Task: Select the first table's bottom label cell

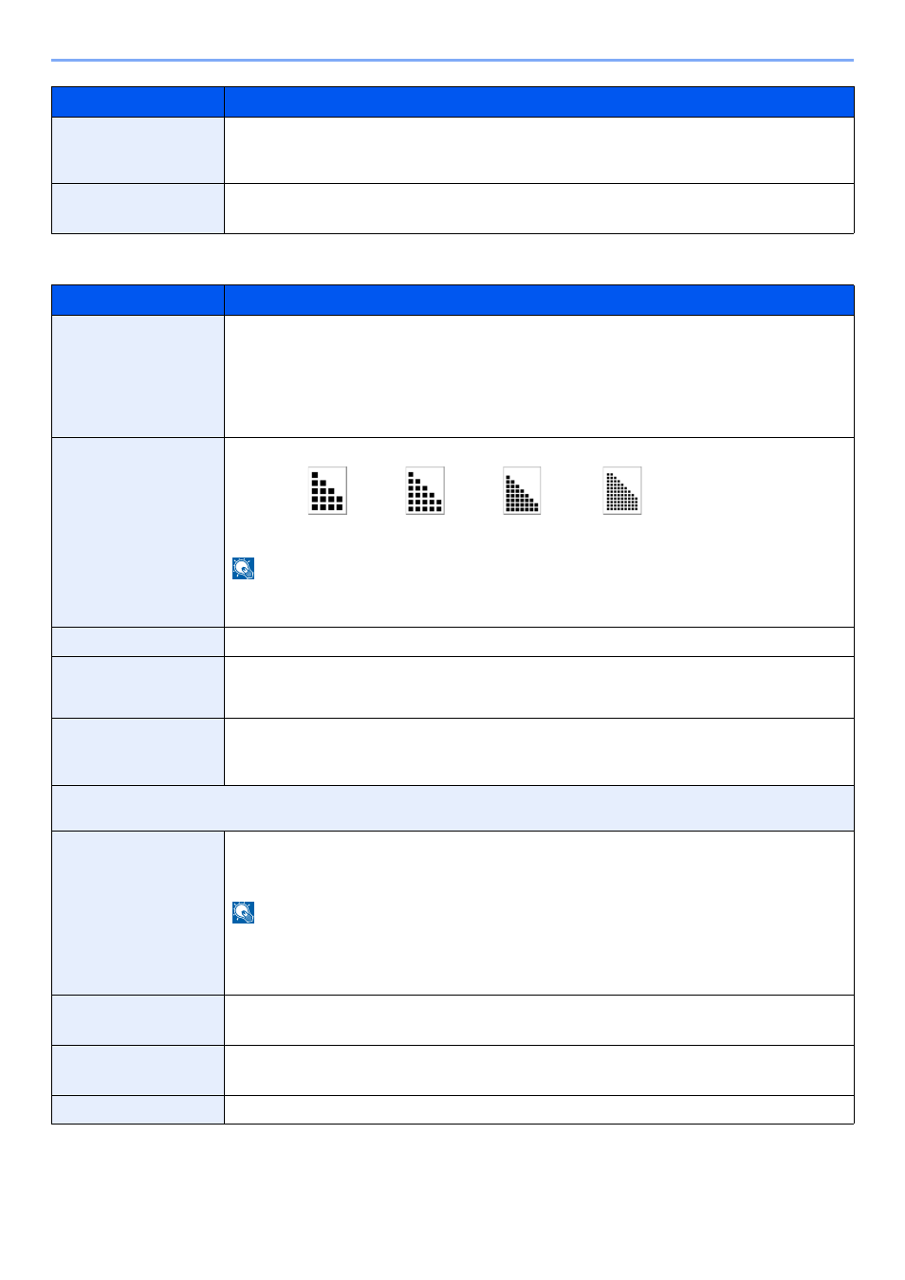Action: [138, 209]
